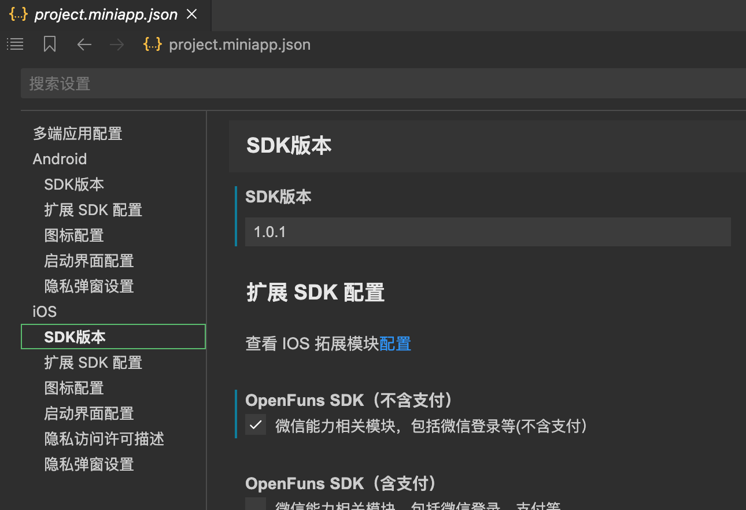Go to Android 启动界面配置 item
Viewport: 746px width, 510px height.
coord(89,261)
